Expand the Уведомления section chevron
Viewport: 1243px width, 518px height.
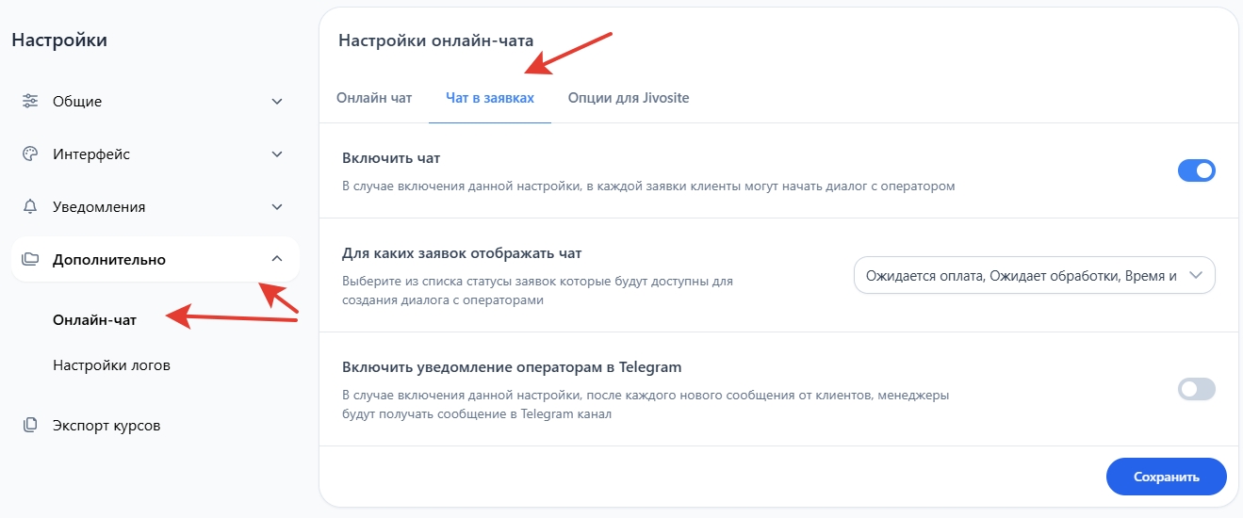pos(276,206)
